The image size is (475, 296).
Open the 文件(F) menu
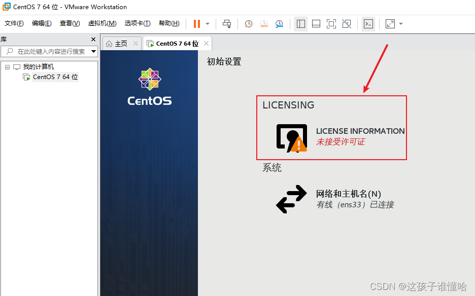click(14, 23)
